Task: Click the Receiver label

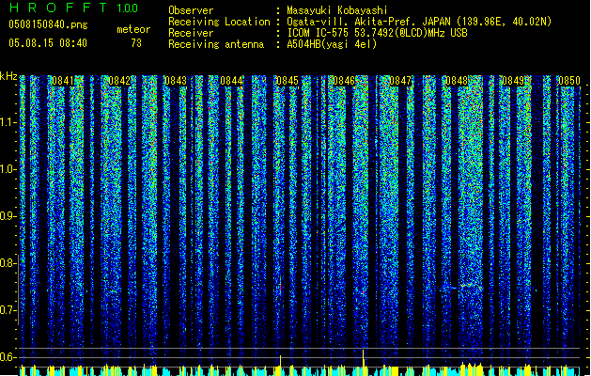Action: 191,33
